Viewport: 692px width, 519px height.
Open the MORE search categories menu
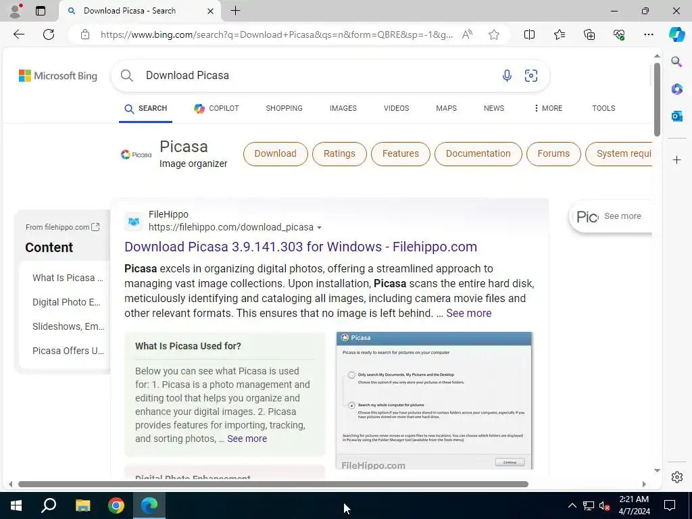pyautogui.click(x=548, y=108)
